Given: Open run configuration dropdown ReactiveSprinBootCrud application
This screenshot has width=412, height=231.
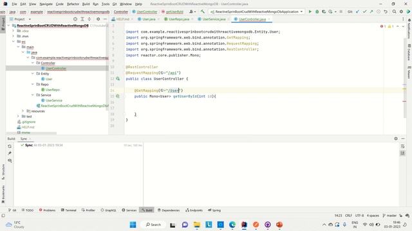Looking at the screenshot, I should pyautogui.click(x=256, y=12).
